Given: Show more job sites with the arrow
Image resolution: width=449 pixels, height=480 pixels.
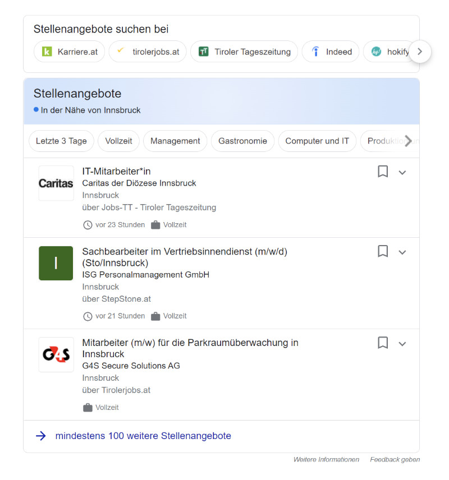Looking at the screenshot, I should click(x=420, y=52).
